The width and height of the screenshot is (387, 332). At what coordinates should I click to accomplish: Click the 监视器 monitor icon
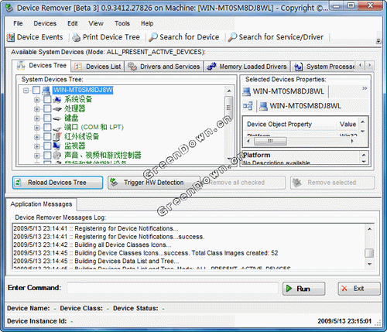(x=57, y=146)
